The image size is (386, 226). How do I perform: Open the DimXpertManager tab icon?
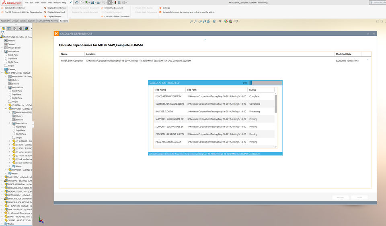point(21,28)
